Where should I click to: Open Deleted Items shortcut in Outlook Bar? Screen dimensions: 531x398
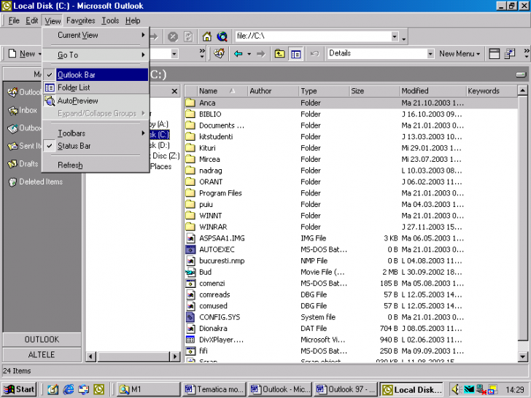(x=36, y=182)
